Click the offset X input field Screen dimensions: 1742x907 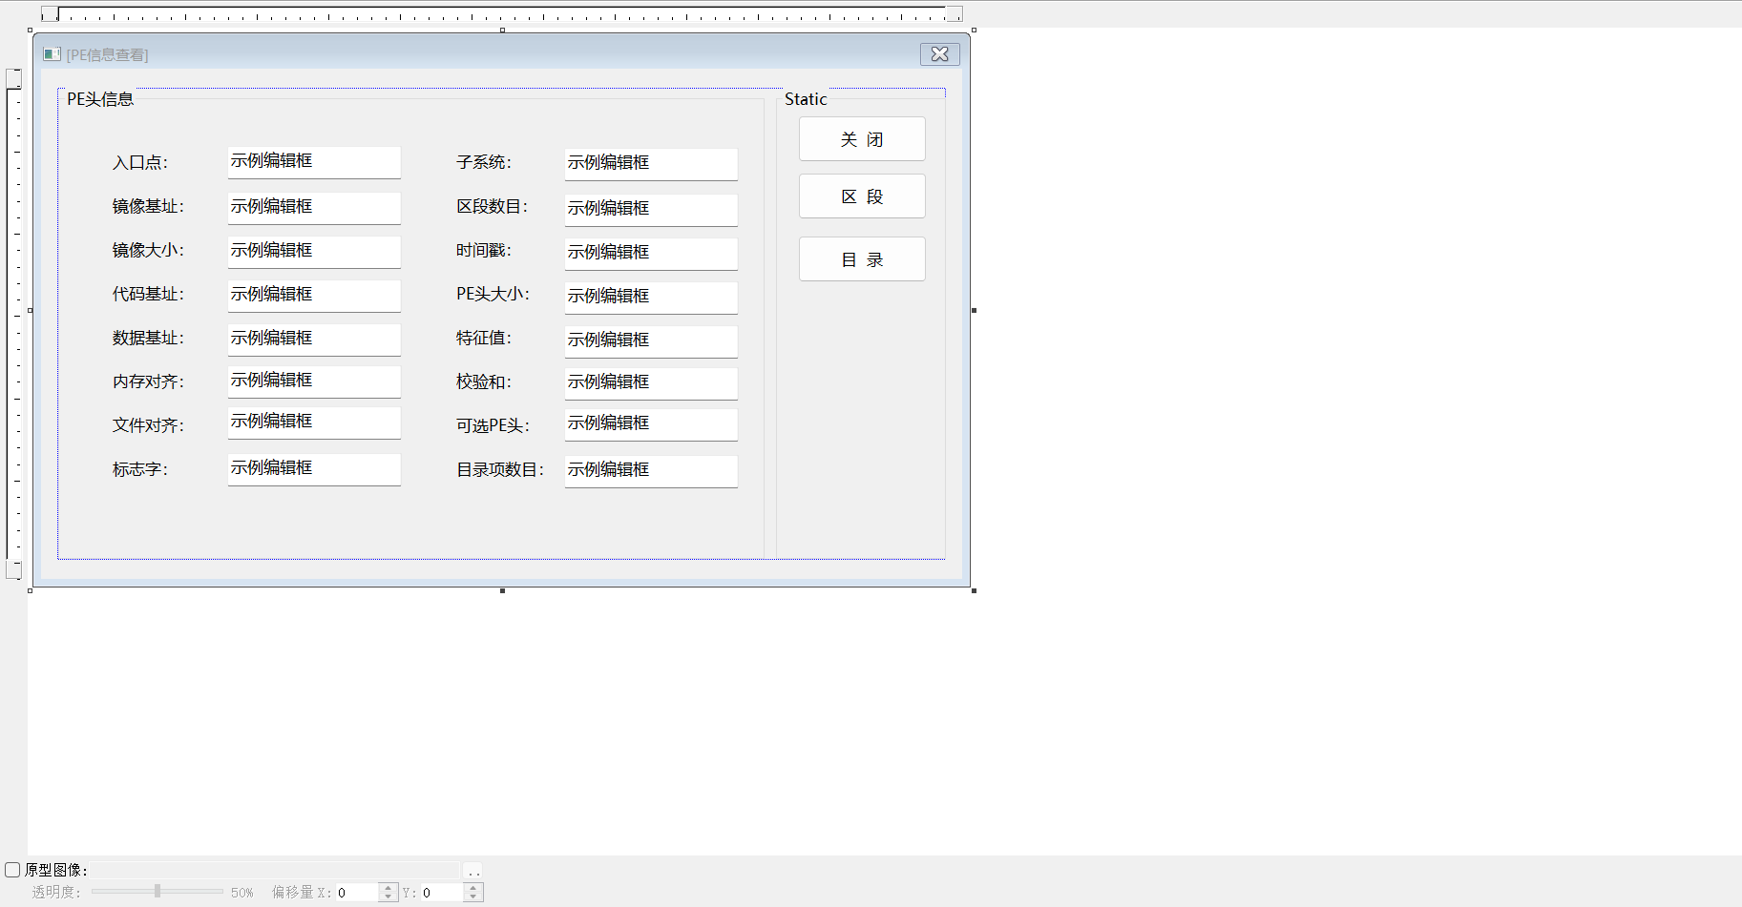point(357,893)
